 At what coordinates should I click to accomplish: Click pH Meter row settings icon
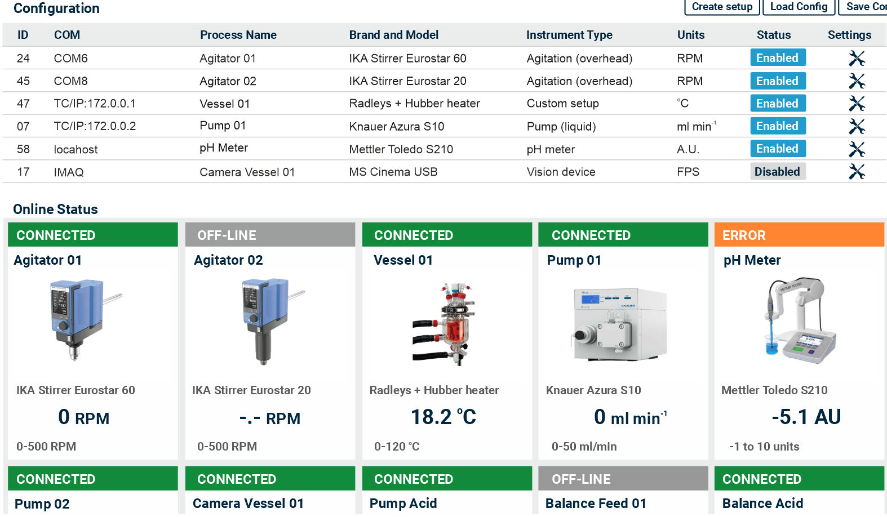[857, 149]
